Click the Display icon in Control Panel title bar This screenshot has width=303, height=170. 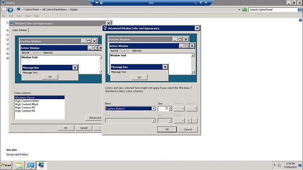point(3,2)
